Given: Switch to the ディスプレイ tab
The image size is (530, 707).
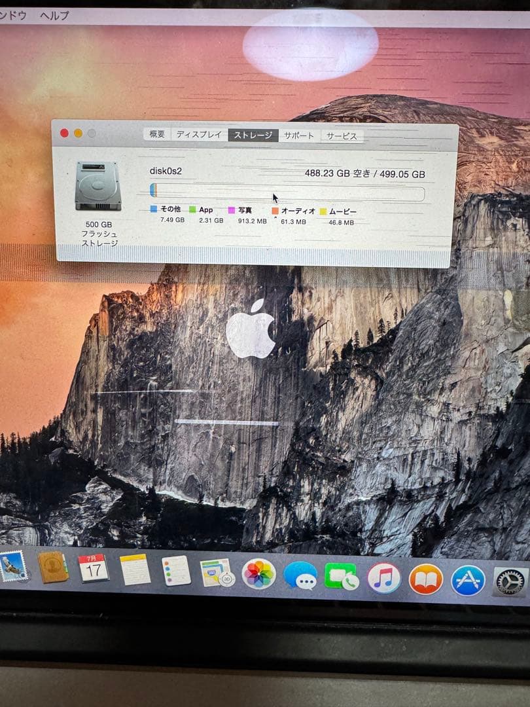Looking at the screenshot, I should click(199, 134).
